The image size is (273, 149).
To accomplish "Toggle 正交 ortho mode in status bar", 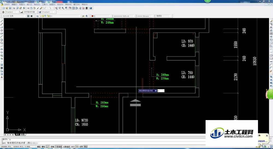I will (x=48, y=147).
